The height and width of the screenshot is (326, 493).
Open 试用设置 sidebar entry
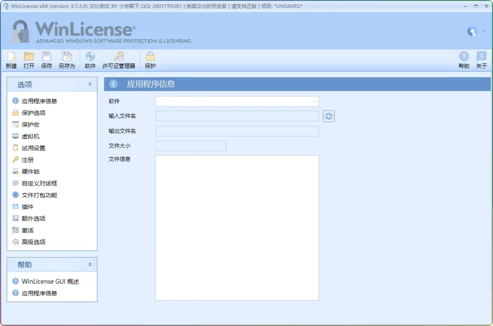pyautogui.click(x=28, y=148)
